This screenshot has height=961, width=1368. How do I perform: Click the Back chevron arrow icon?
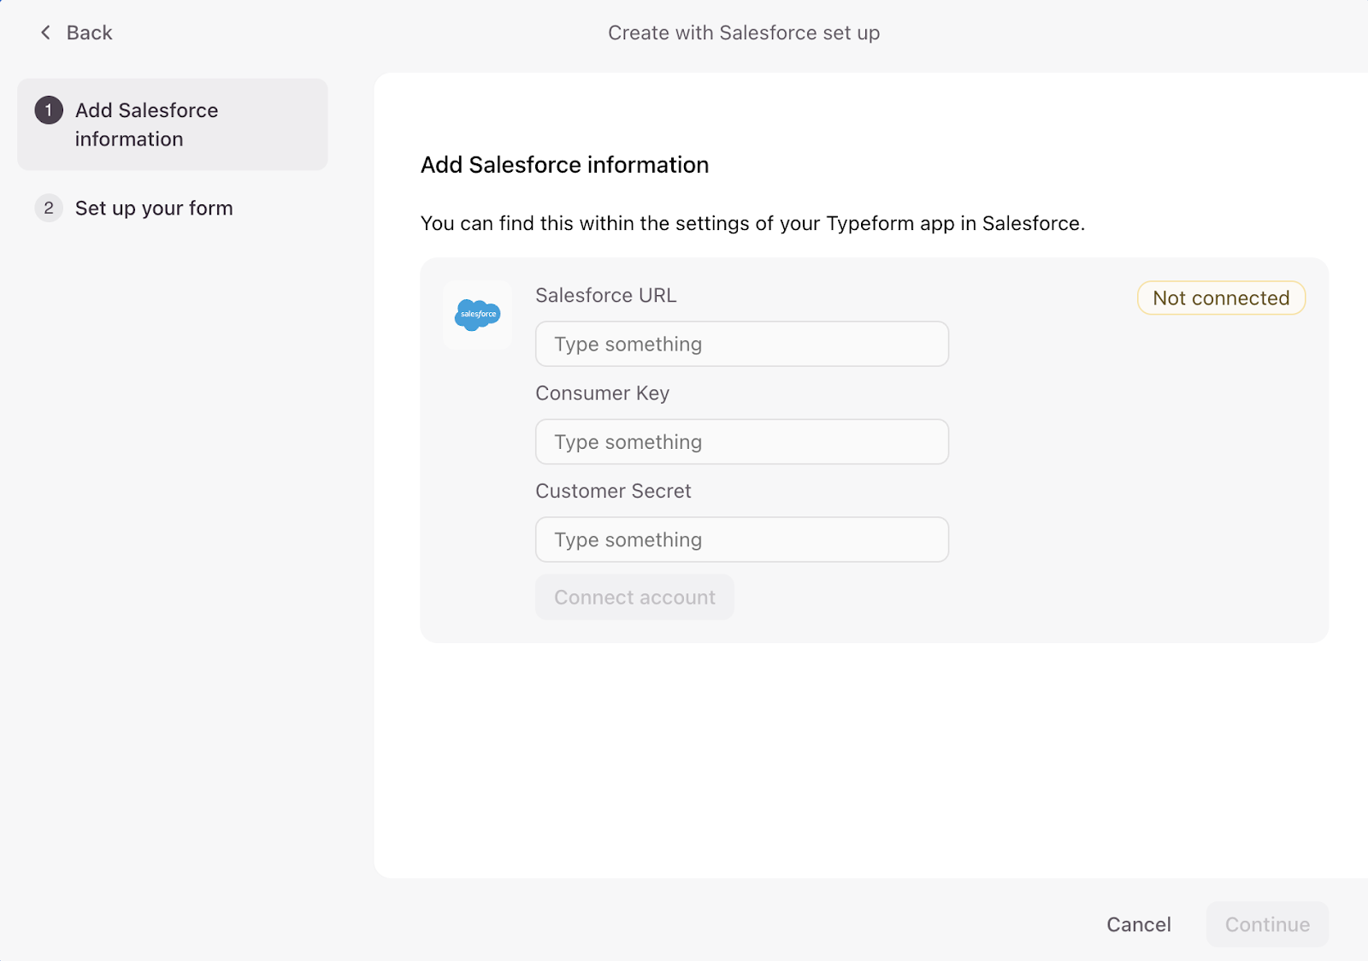[45, 32]
